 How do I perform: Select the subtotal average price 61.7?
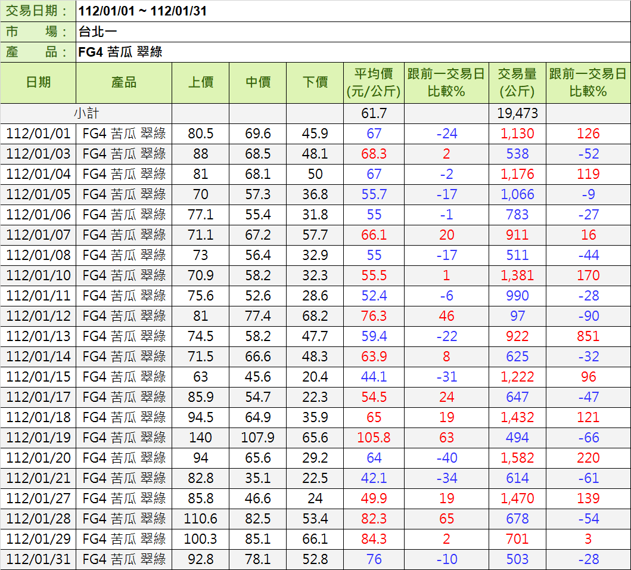[x=374, y=113]
